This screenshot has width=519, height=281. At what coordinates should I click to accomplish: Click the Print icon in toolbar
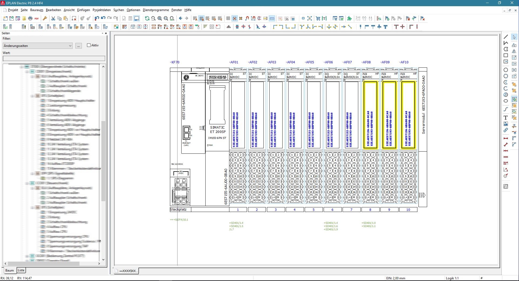[x=30, y=18]
